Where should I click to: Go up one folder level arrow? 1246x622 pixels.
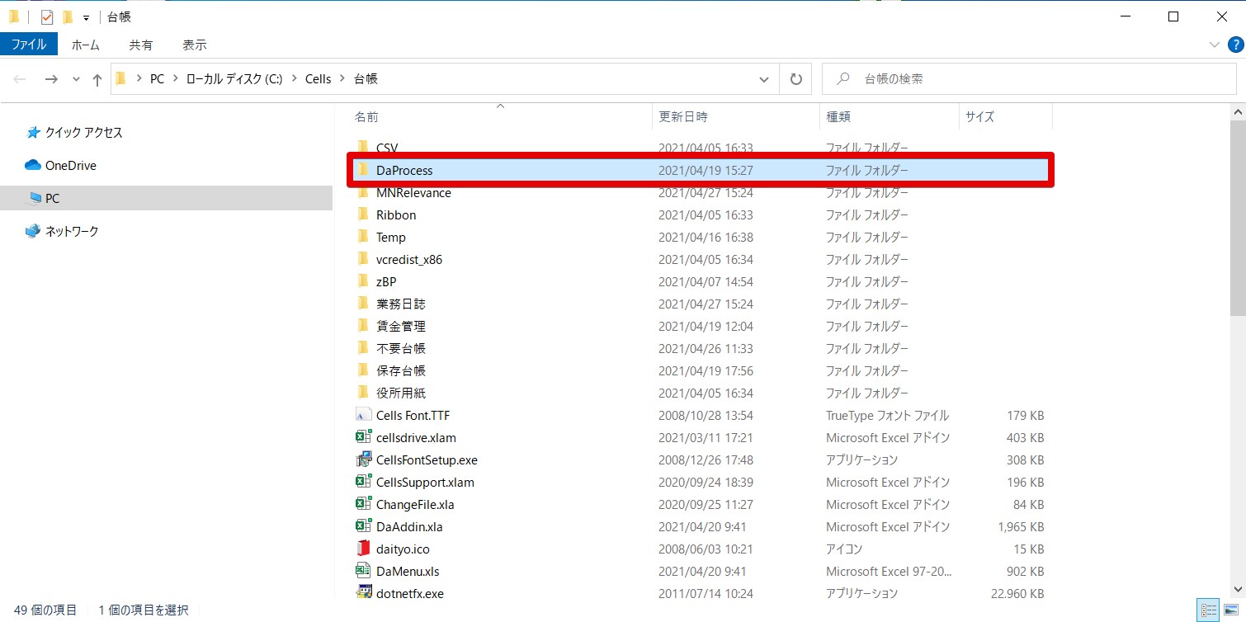(x=97, y=79)
